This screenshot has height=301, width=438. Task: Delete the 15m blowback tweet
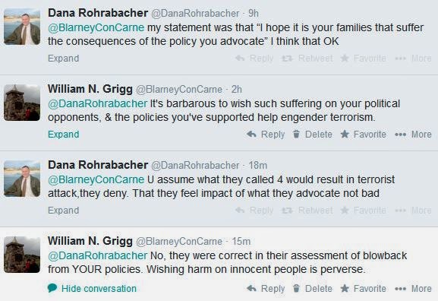pos(312,288)
